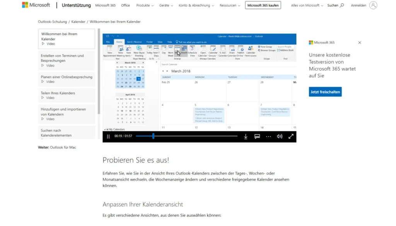
Task: Click Work Week ribbon icon
Action: click(x=171, y=51)
